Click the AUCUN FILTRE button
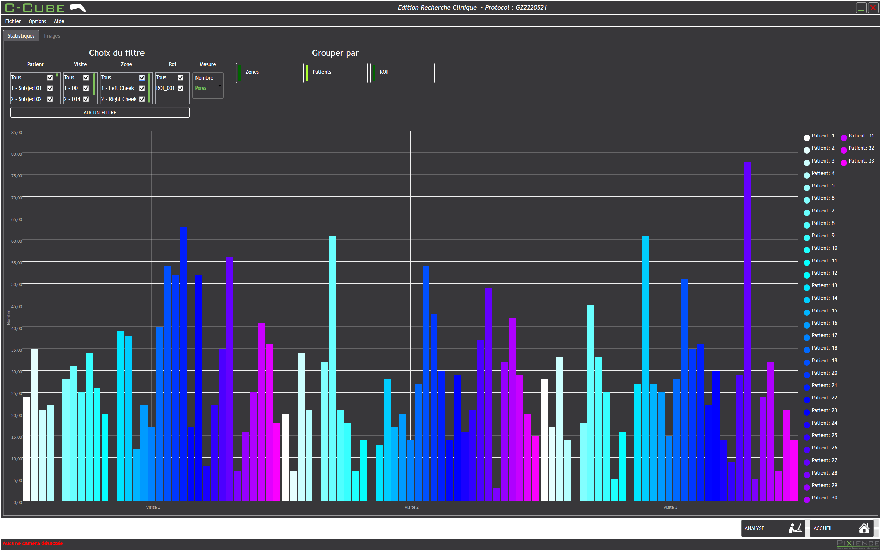The image size is (881, 551). coord(100,113)
